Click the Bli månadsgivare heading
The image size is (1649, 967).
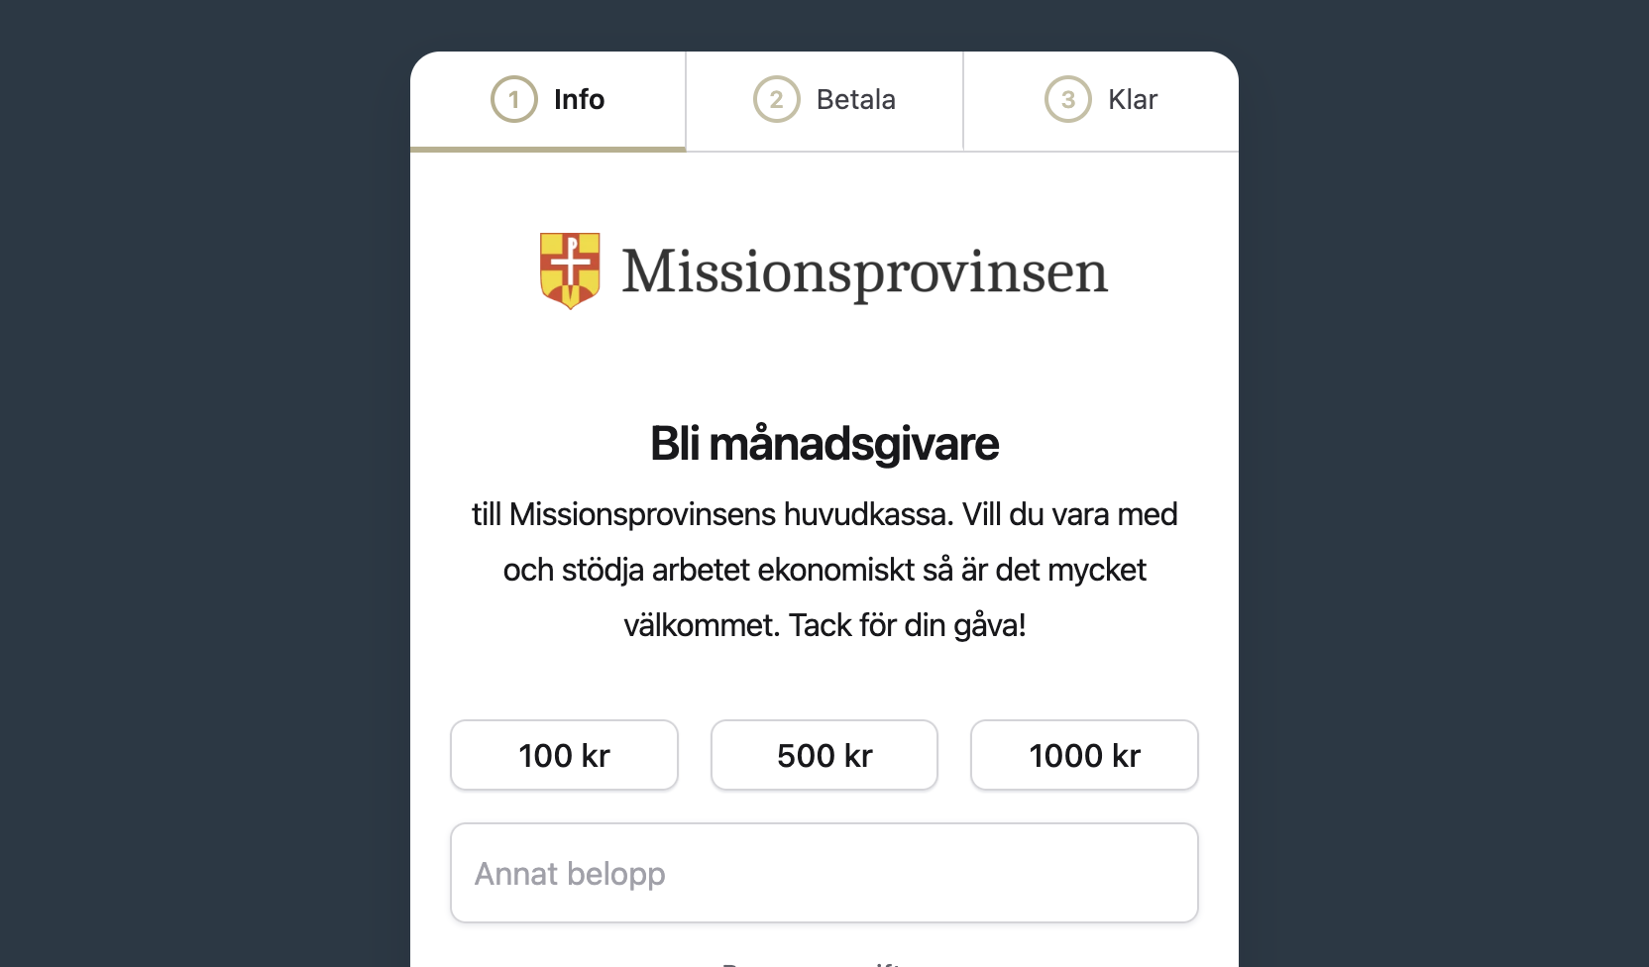point(824,443)
